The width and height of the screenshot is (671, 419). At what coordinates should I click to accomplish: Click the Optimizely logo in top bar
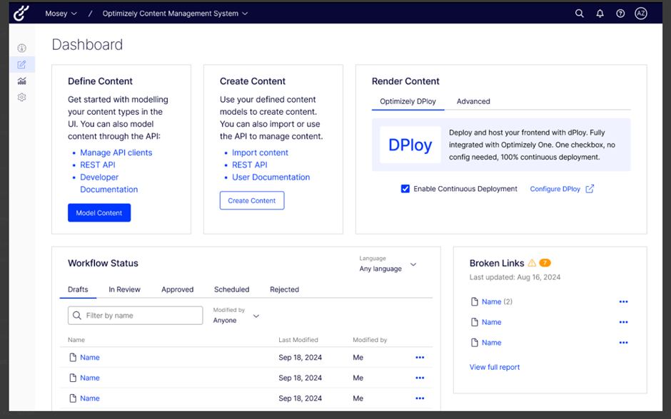[x=21, y=13]
